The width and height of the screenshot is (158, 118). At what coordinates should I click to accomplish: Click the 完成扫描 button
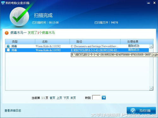[x=141, y=110]
